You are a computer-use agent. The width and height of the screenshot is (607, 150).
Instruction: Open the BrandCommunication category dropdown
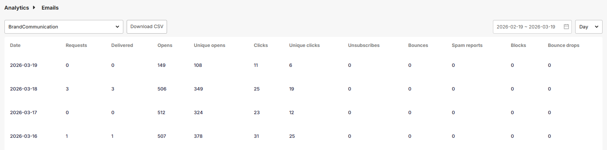(x=64, y=27)
